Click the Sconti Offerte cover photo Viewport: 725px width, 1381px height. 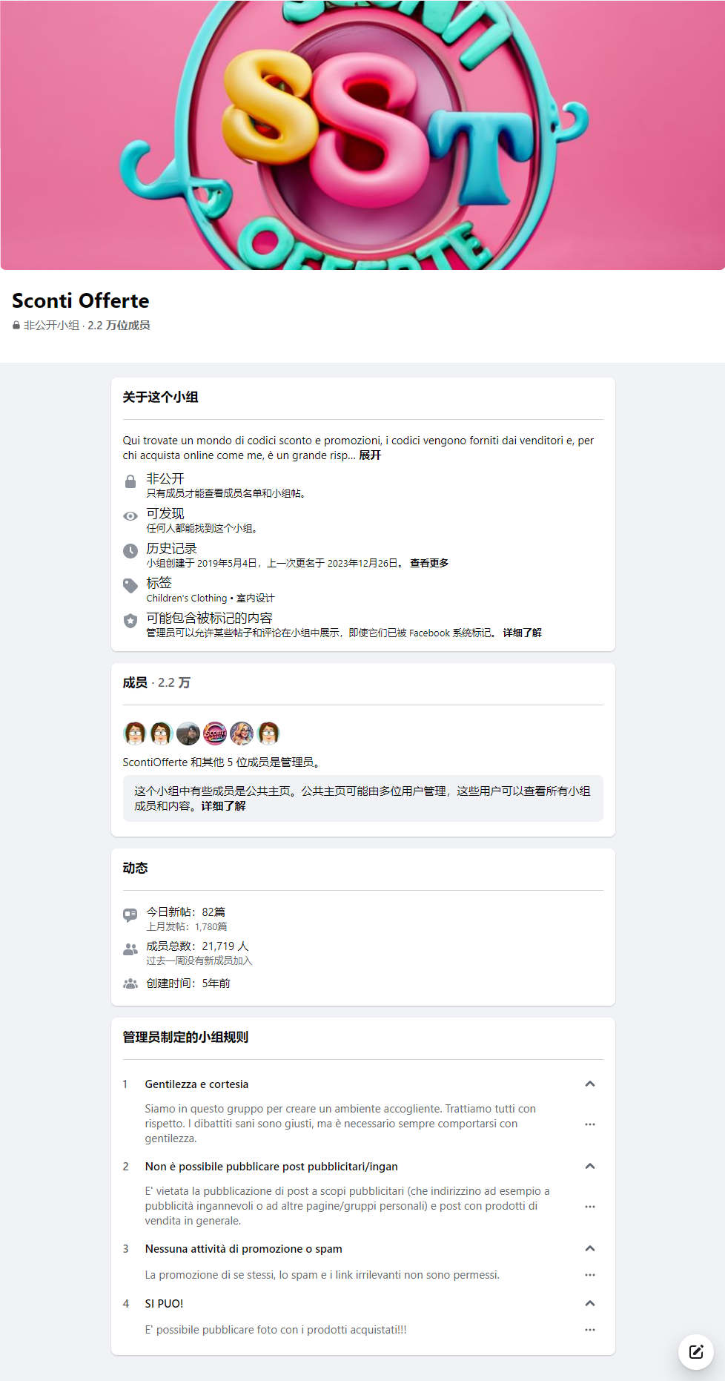pos(362,135)
